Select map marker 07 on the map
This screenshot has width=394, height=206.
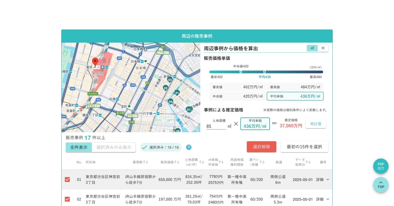pyautogui.click(x=189, y=109)
